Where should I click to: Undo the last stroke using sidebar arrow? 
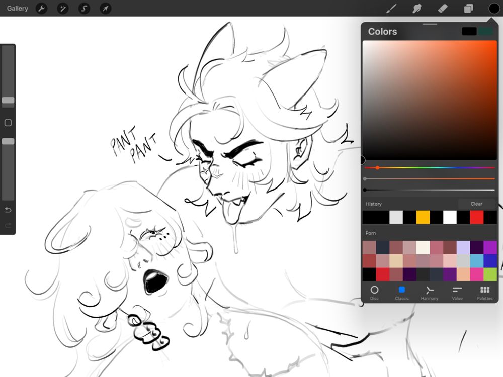(8, 210)
